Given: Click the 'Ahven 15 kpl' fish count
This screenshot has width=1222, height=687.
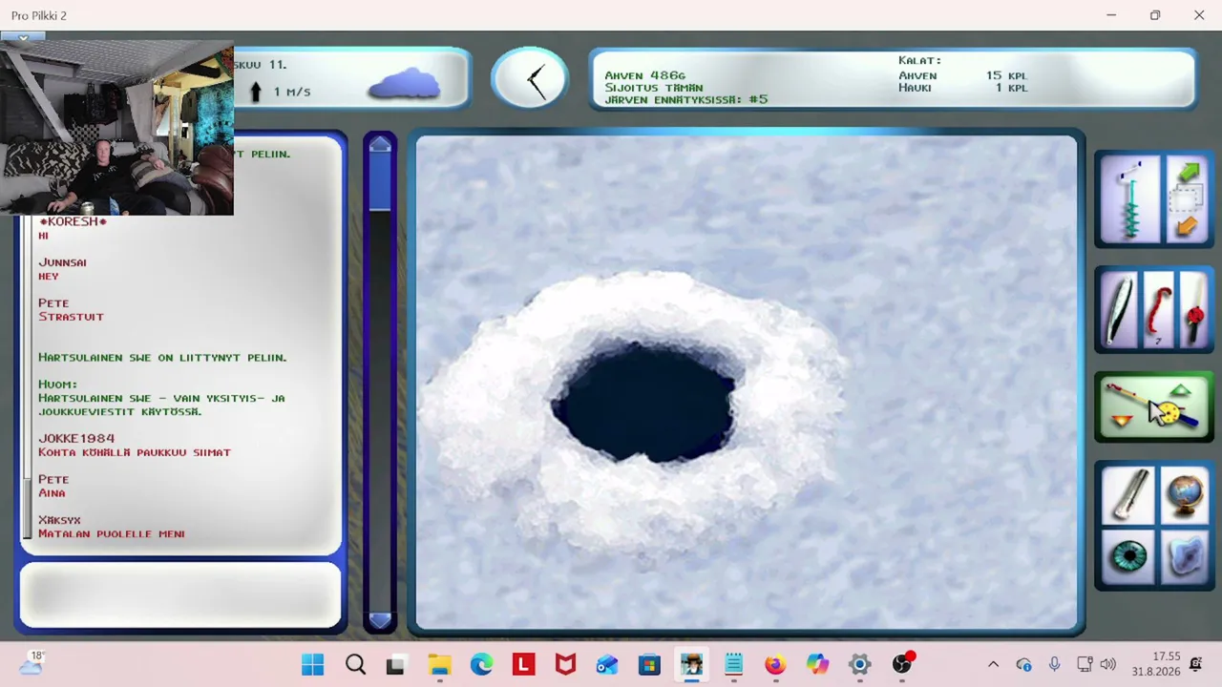Looking at the screenshot, I should pos(962,75).
